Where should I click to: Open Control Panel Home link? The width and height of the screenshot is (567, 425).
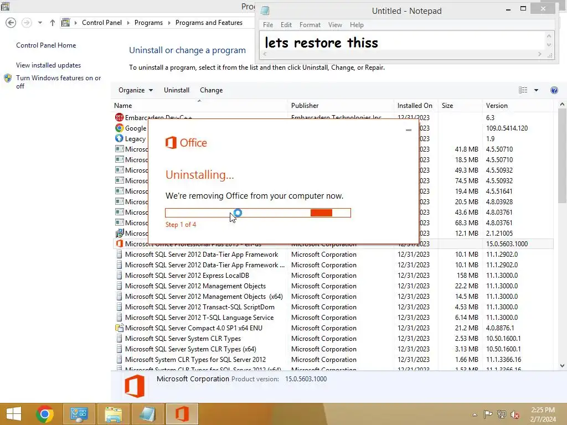46,45
